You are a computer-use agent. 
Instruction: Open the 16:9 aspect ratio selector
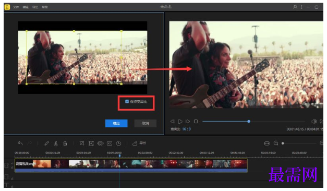186,129
